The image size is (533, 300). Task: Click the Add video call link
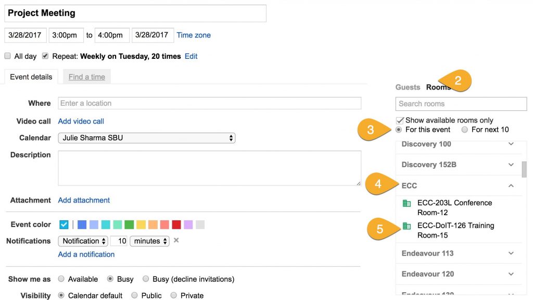coord(81,121)
